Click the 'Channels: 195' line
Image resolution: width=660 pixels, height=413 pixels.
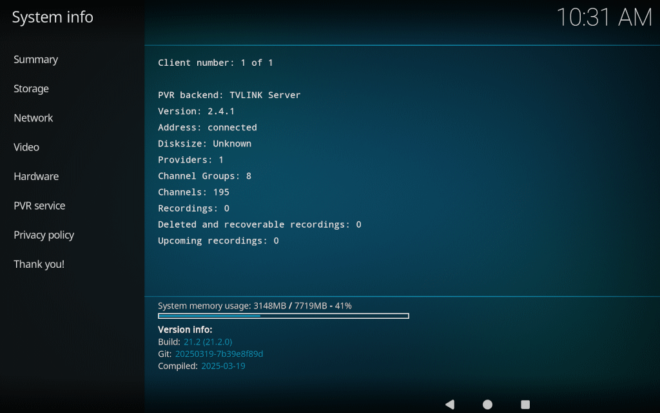[x=193, y=192]
